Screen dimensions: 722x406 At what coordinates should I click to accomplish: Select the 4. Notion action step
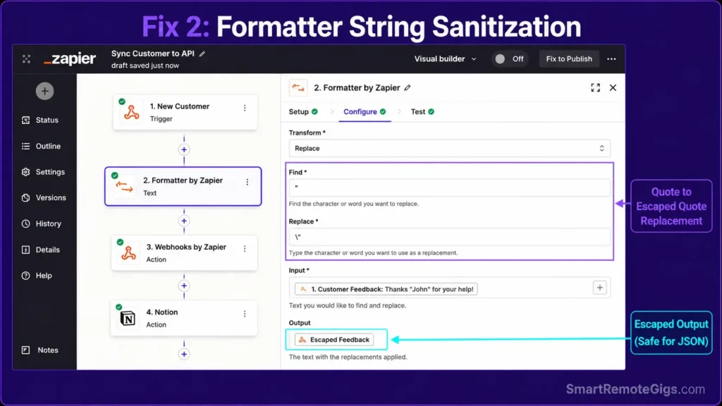pos(184,318)
